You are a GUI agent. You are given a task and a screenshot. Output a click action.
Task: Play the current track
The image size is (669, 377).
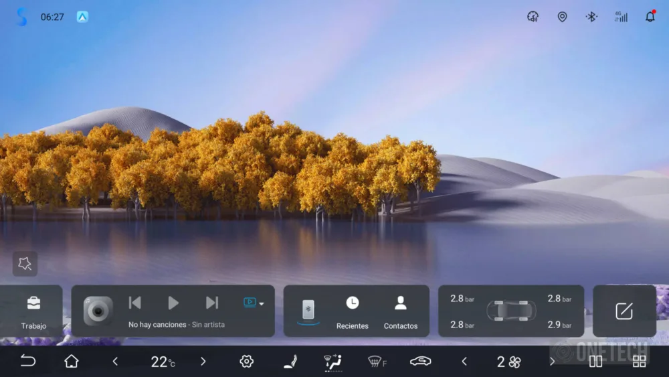tap(173, 303)
